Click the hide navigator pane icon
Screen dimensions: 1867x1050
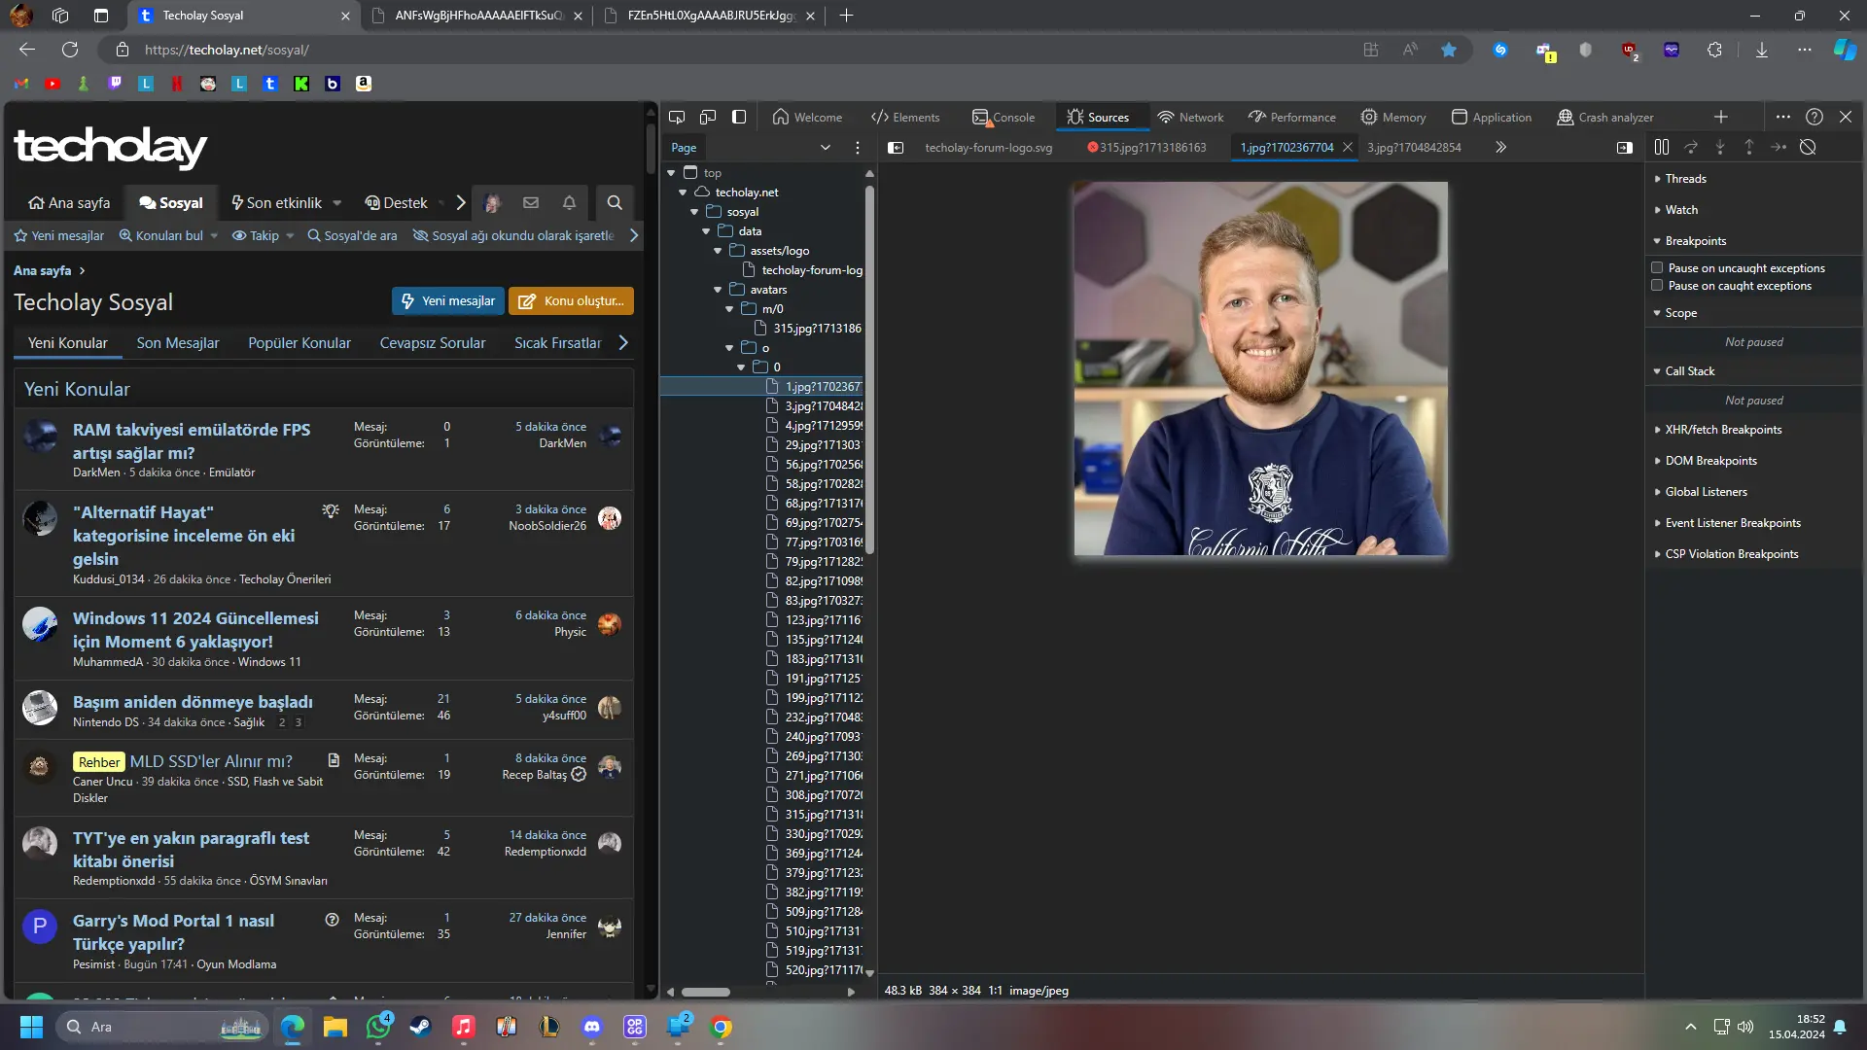896,148
